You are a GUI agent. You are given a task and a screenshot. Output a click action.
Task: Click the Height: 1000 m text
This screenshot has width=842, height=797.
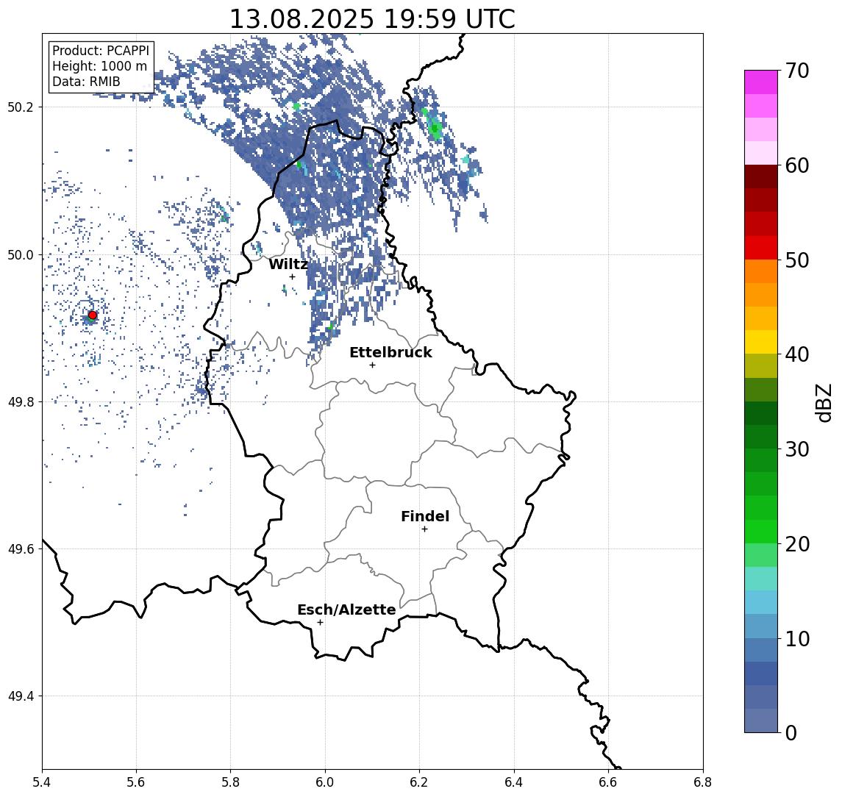click(99, 66)
